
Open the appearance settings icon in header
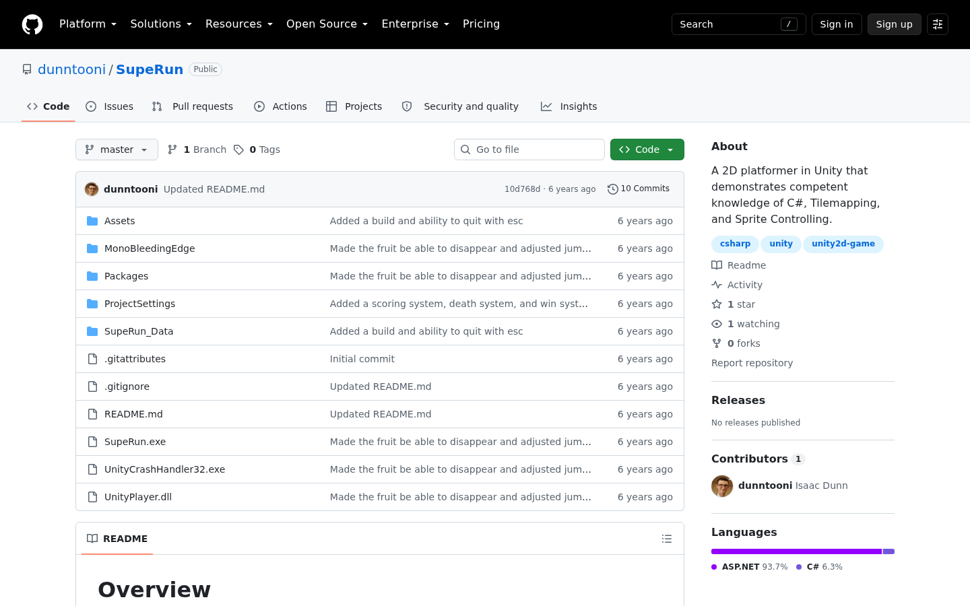pos(938,24)
